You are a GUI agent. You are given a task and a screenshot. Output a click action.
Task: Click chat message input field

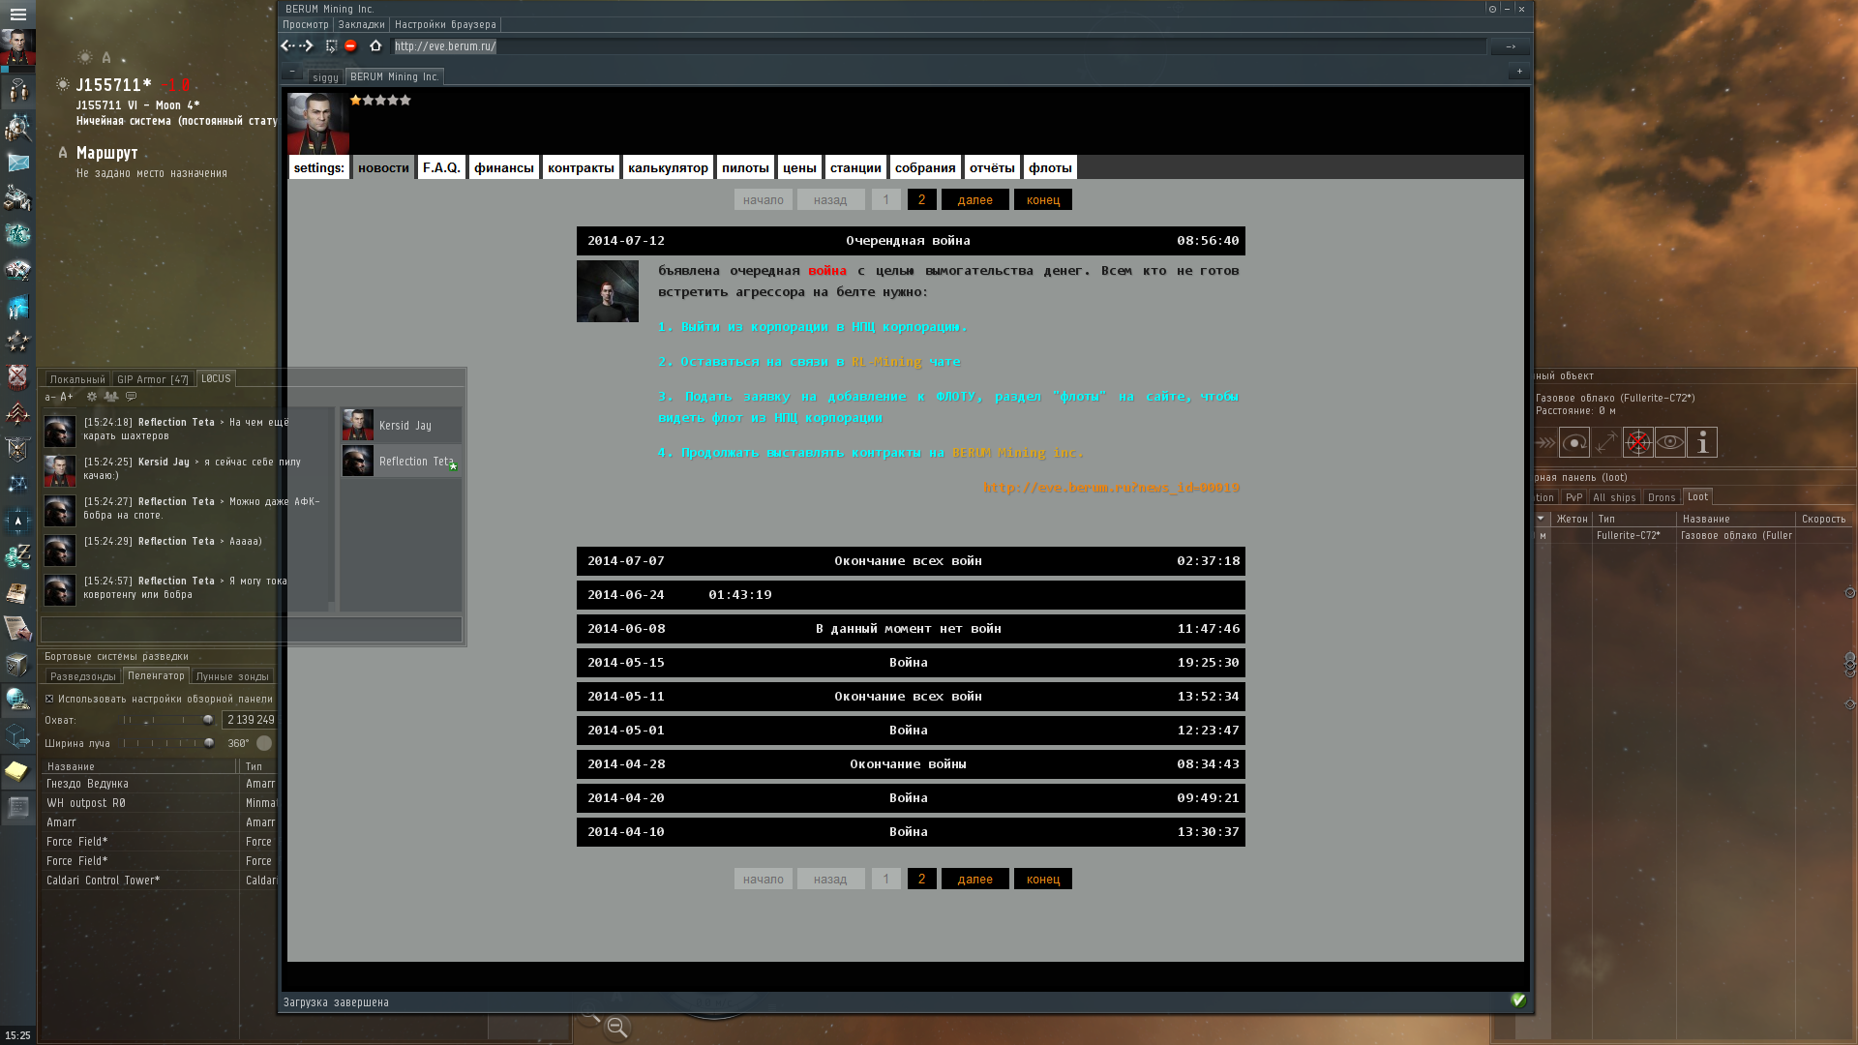[251, 629]
